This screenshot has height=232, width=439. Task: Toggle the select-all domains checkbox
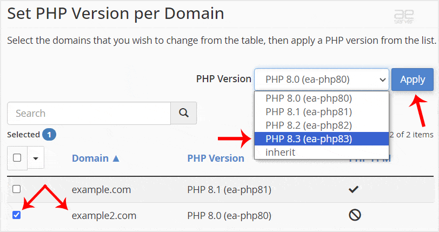coord(17,158)
